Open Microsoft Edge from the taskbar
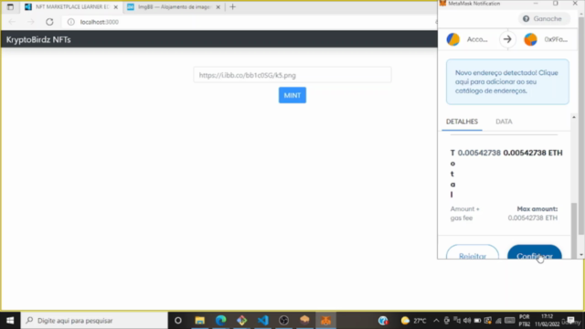 click(x=221, y=321)
